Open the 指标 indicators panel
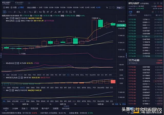The image size is (164, 115). point(6,7)
